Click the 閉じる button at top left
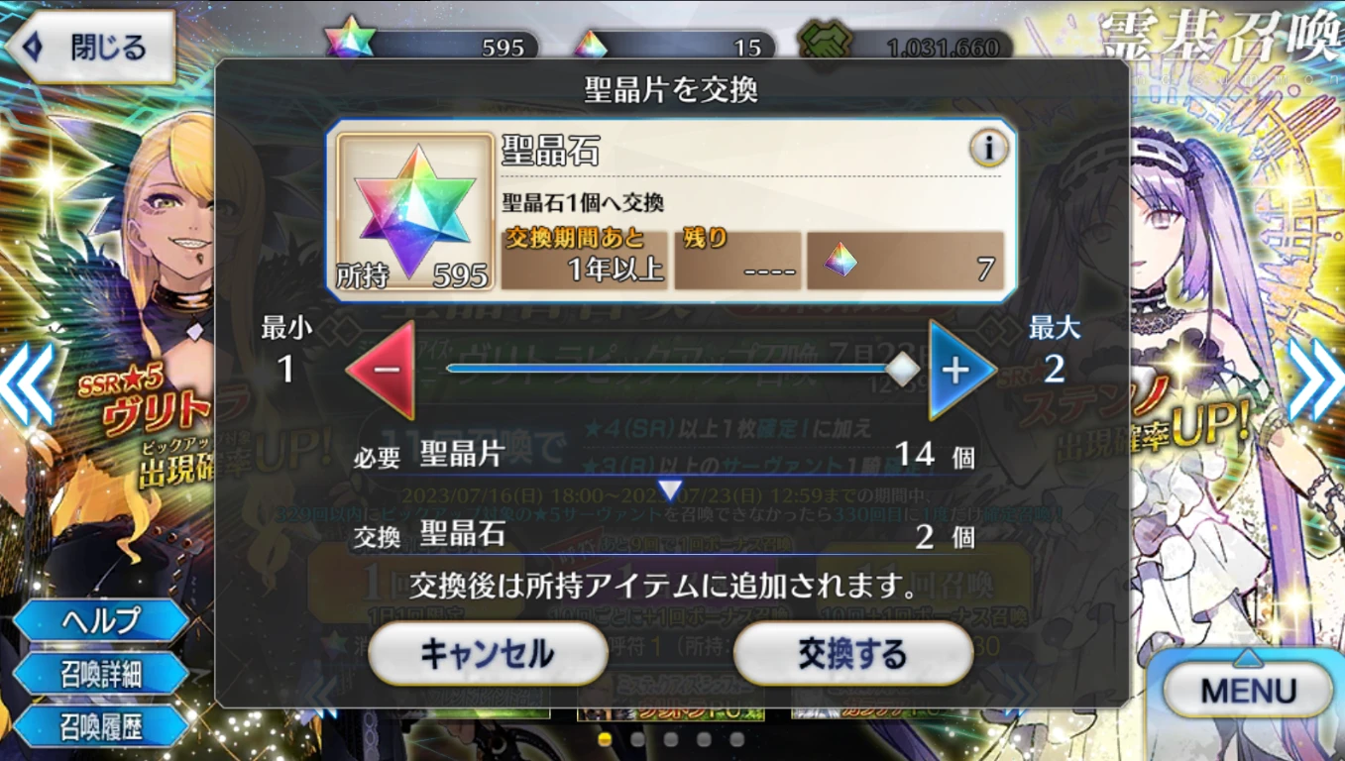This screenshot has height=761, width=1345. [89, 47]
